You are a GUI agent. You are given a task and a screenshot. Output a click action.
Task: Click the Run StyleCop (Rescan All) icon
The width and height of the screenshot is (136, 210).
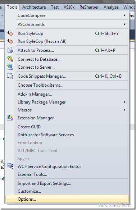[10, 41]
